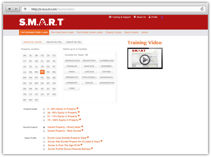This screenshot has height=157, width=211.
Task: Open the About Us link
Action: pos(140,17)
